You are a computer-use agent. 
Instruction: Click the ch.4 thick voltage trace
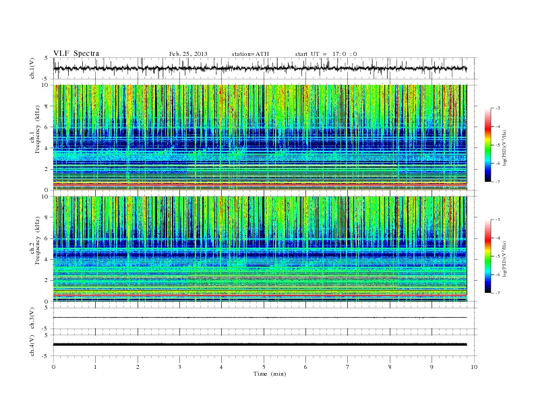coord(260,345)
